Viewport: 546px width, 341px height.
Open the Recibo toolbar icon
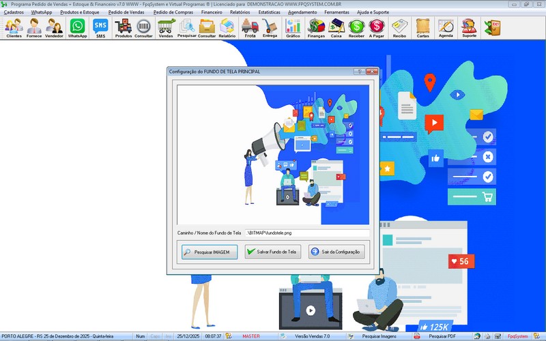tap(399, 28)
